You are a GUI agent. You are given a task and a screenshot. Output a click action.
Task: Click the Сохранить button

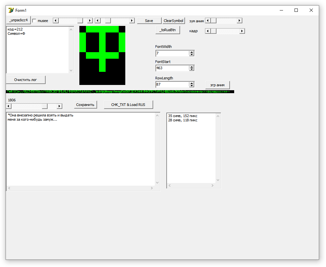click(86, 105)
